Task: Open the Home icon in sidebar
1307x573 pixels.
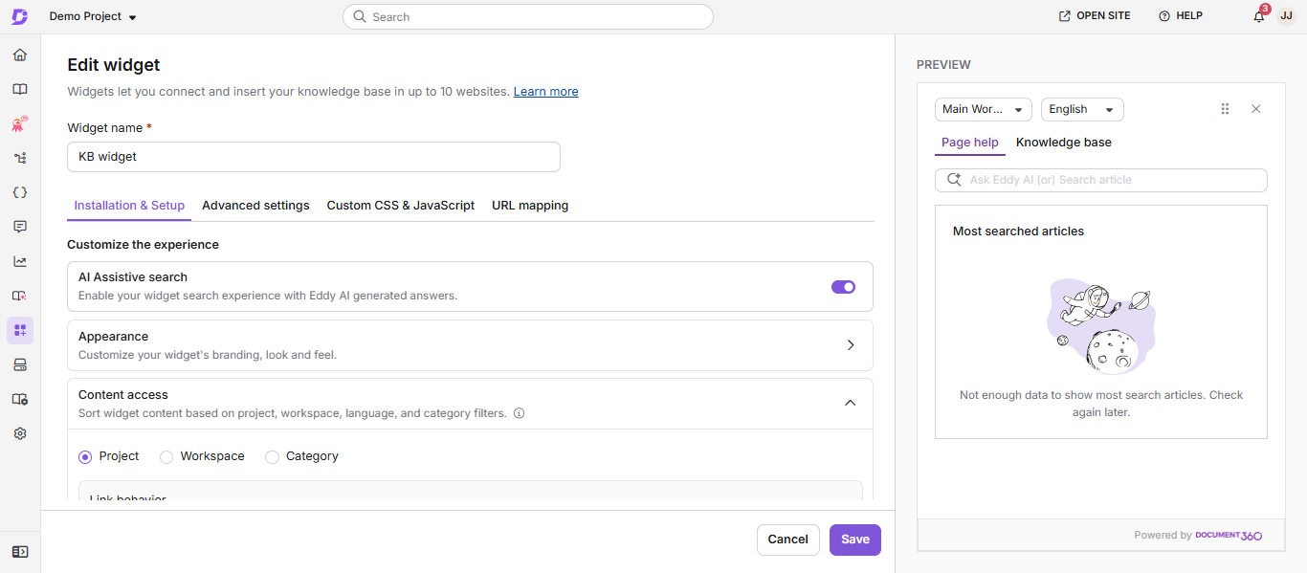Action: [x=20, y=55]
